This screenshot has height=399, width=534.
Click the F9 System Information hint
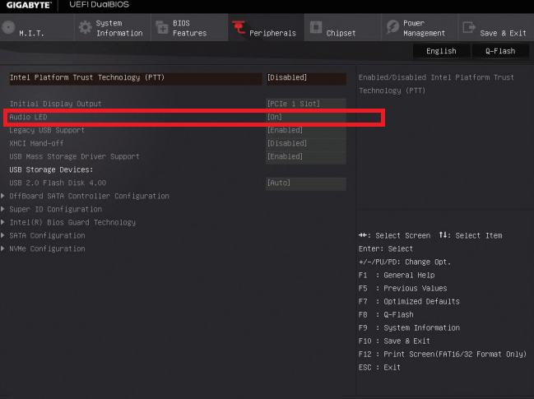[x=409, y=328]
